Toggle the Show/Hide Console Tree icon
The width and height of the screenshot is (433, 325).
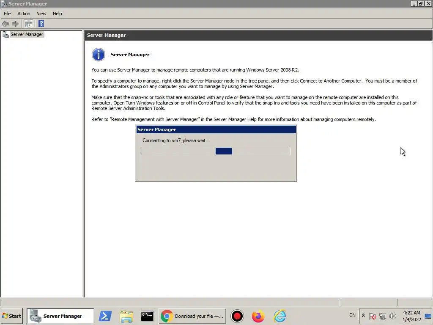click(28, 24)
